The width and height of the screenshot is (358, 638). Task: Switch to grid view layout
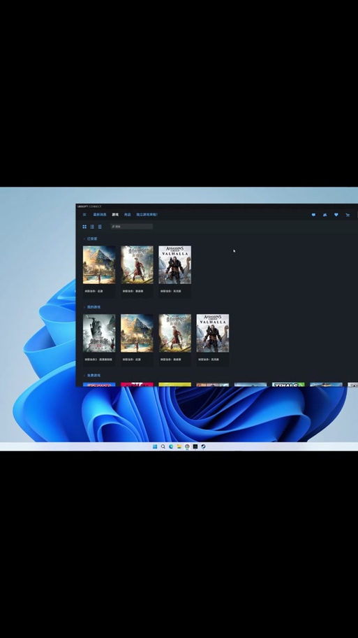coord(84,227)
